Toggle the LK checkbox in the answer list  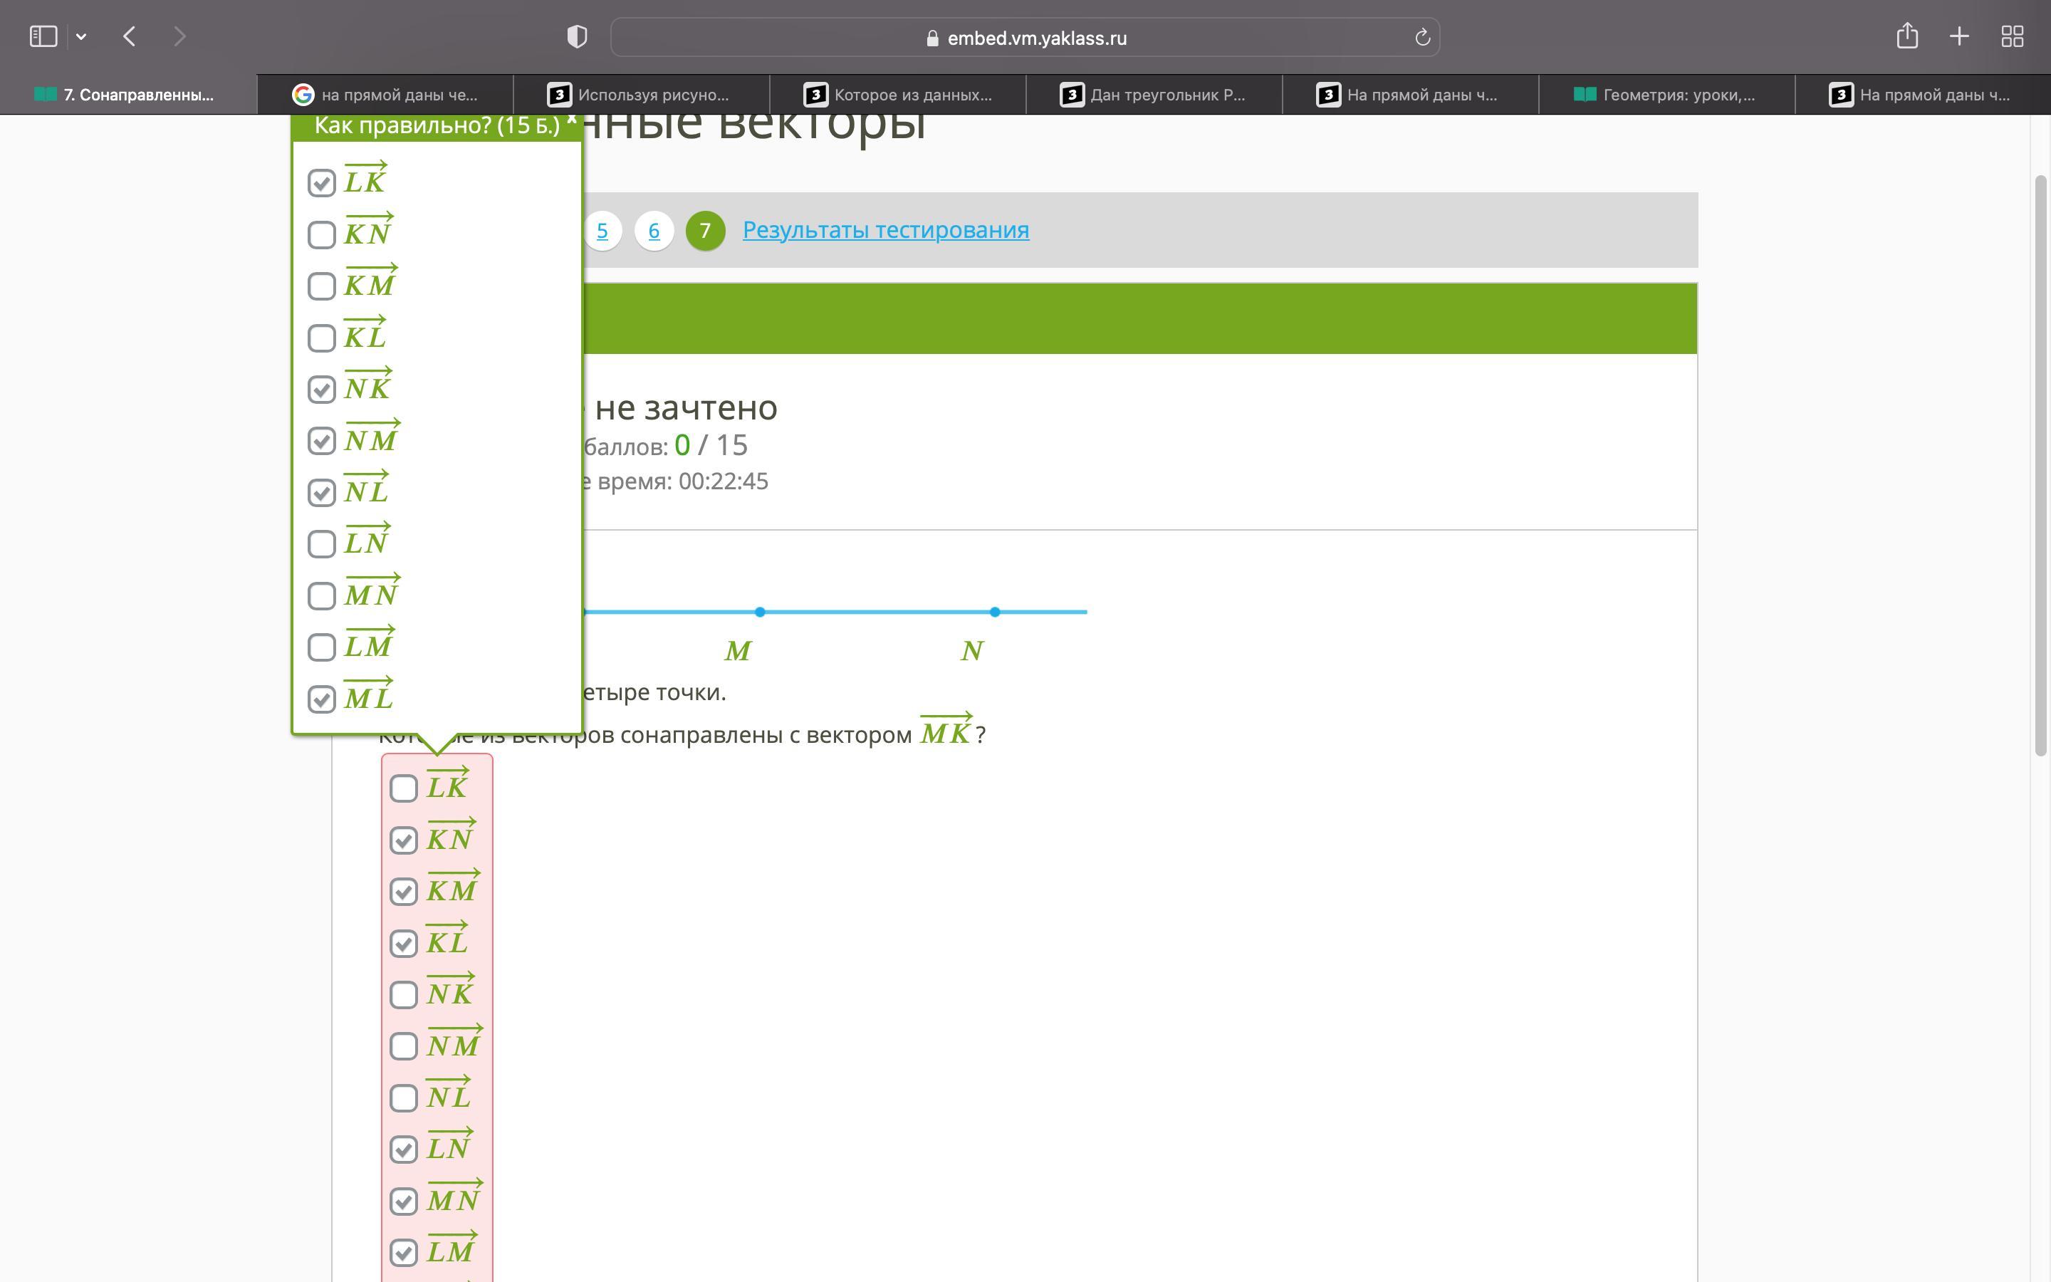click(x=403, y=788)
